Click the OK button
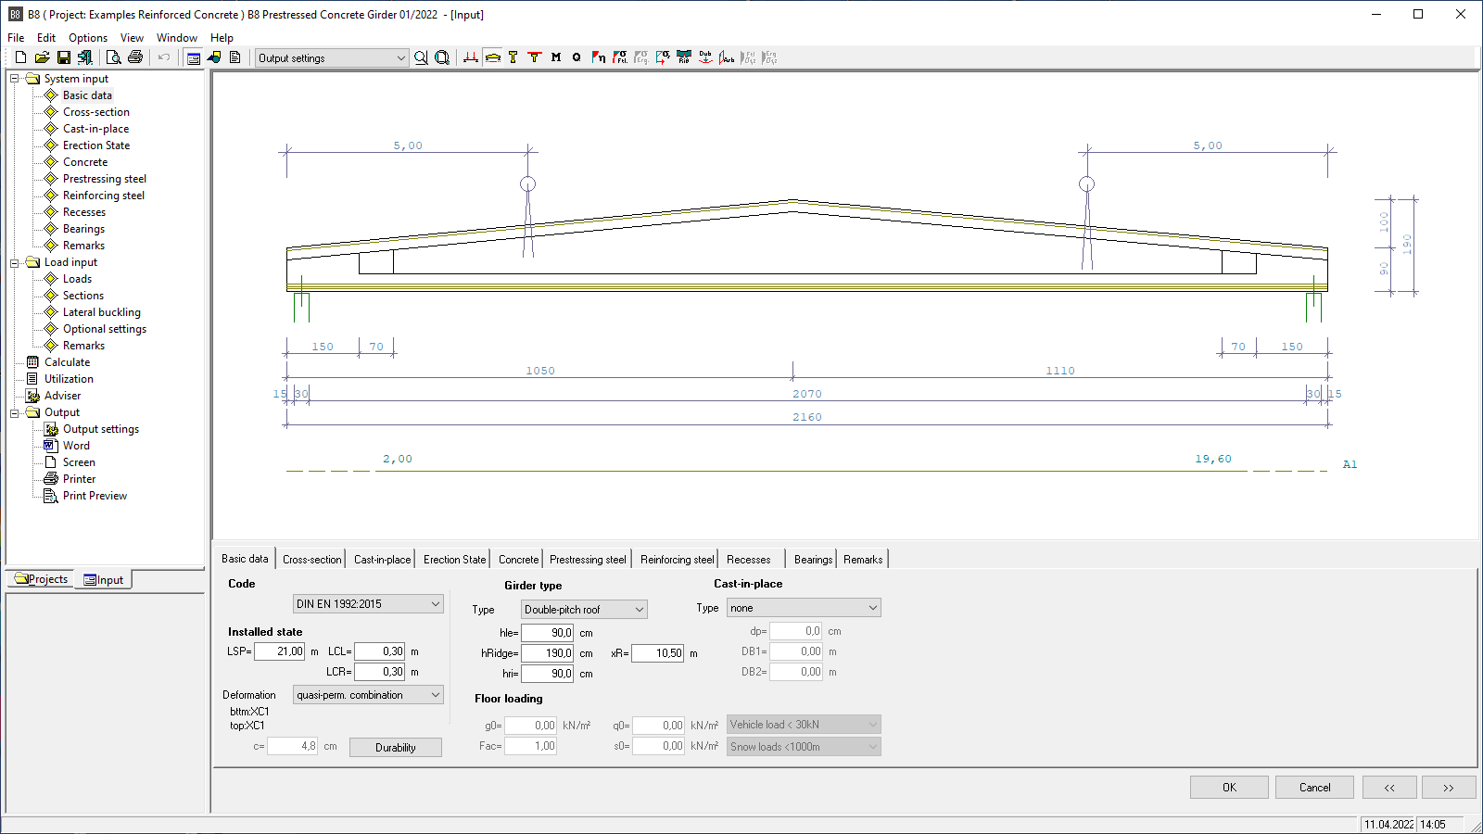This screenshot has height=834, width=1483. coord(1229,788)
